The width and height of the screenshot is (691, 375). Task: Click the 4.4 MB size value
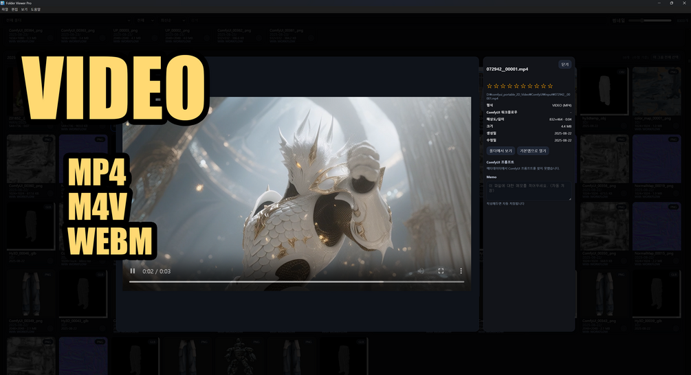tap(567, 126)
